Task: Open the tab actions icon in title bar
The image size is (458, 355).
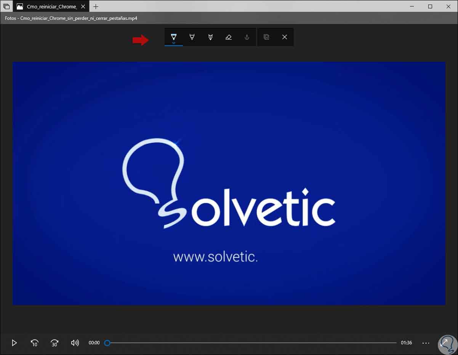Action: [x=6, y=6]
